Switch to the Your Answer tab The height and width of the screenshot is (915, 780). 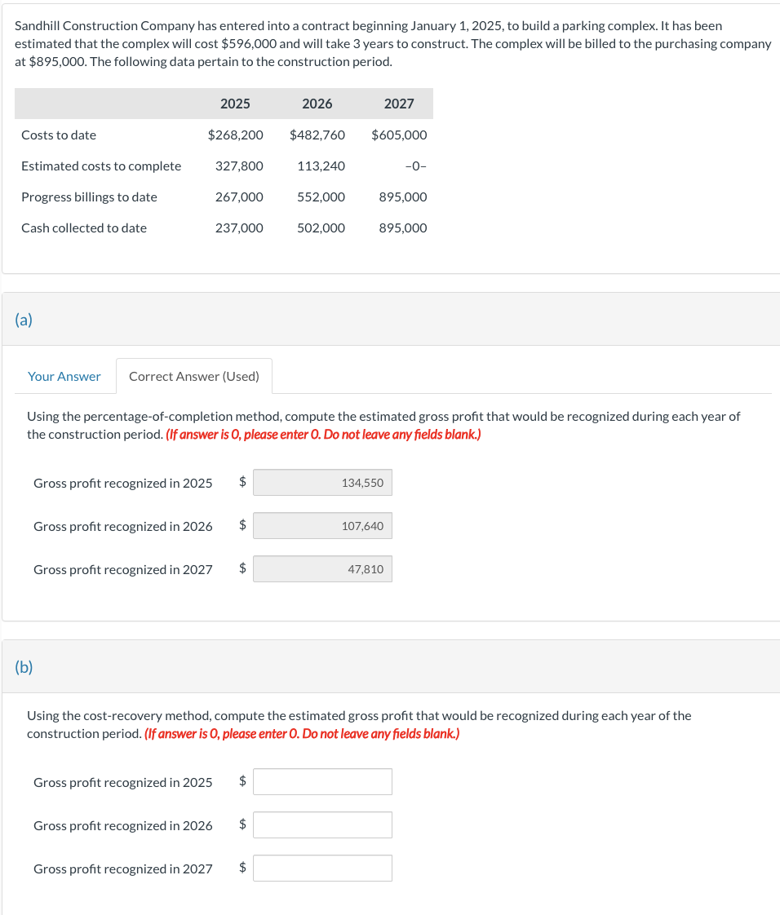(x=64, y=376)
